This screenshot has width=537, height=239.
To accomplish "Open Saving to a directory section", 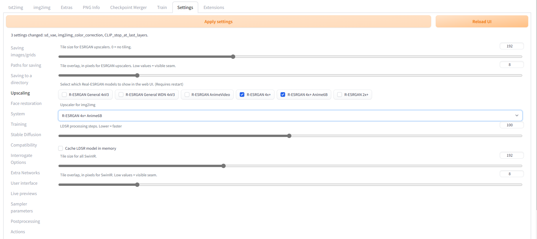I will 21,79.
